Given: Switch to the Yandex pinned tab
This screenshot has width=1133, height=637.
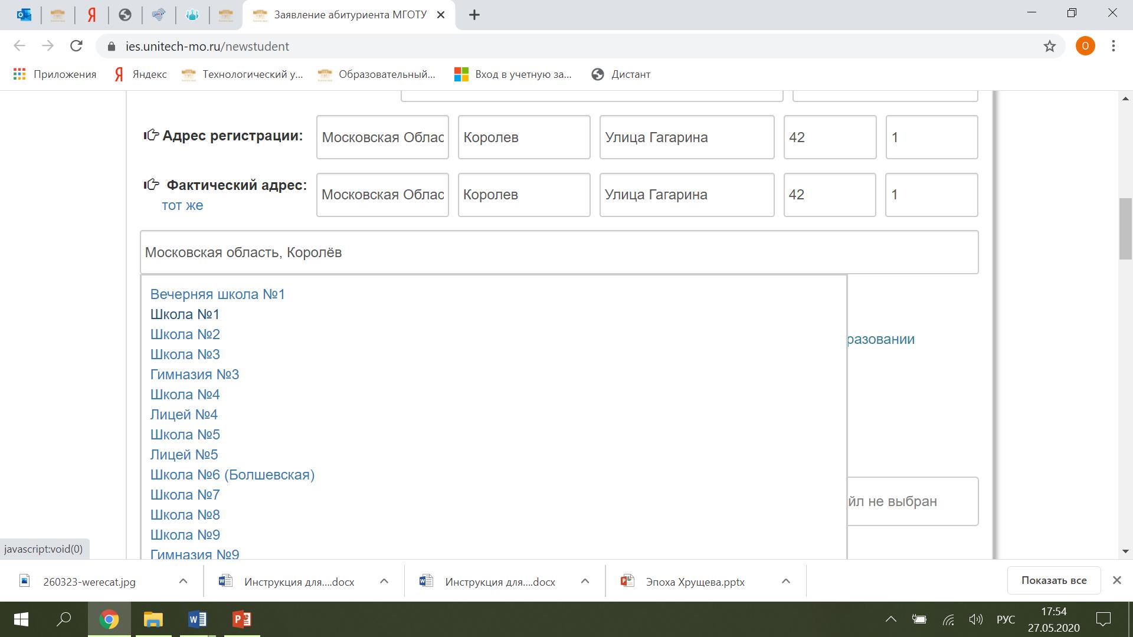Looking at the screenshot, I should [91, 15].
